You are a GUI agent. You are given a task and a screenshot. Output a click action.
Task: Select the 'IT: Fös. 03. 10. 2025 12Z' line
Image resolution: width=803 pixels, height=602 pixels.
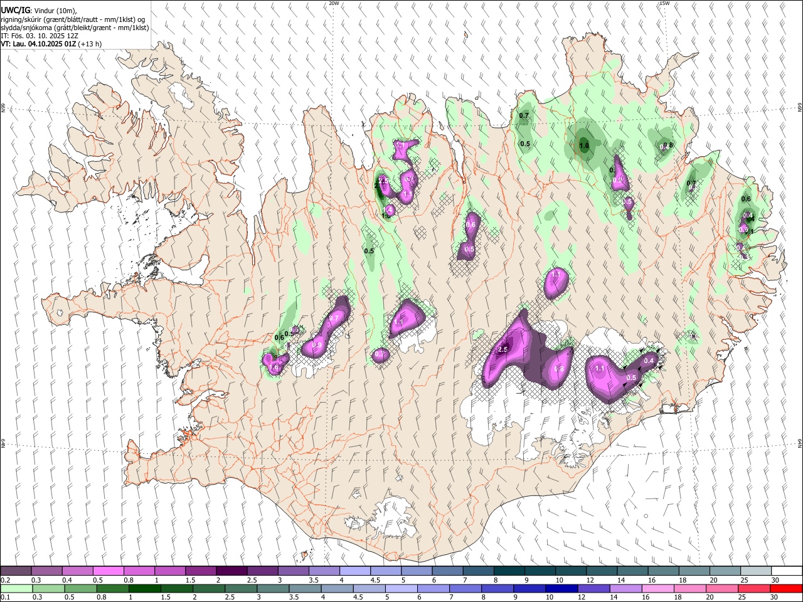coord(40,36)
